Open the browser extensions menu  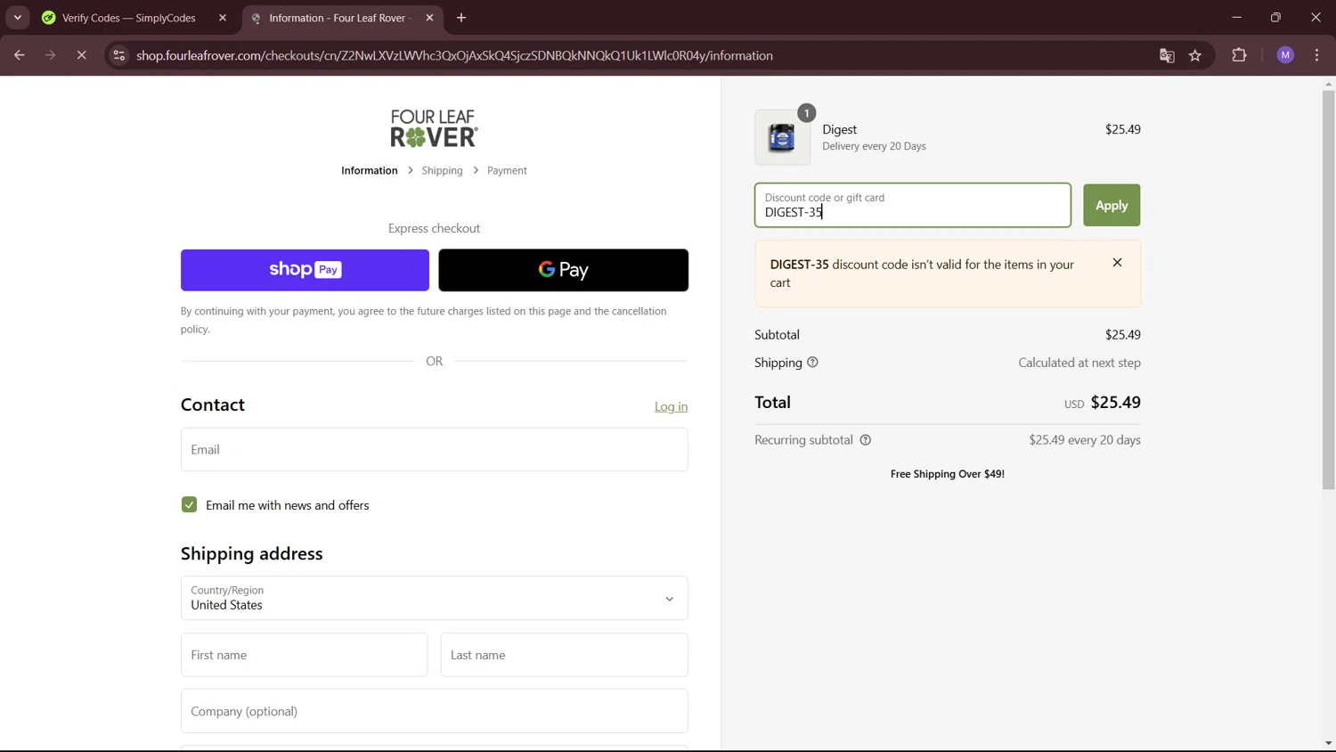pos(1239,55)
